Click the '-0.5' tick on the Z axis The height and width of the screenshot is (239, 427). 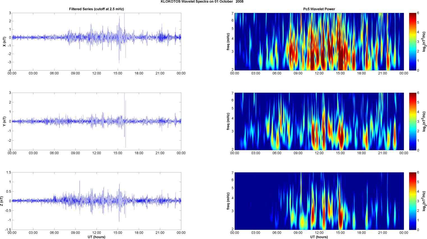pyautogui.click(x=8, y=211)
